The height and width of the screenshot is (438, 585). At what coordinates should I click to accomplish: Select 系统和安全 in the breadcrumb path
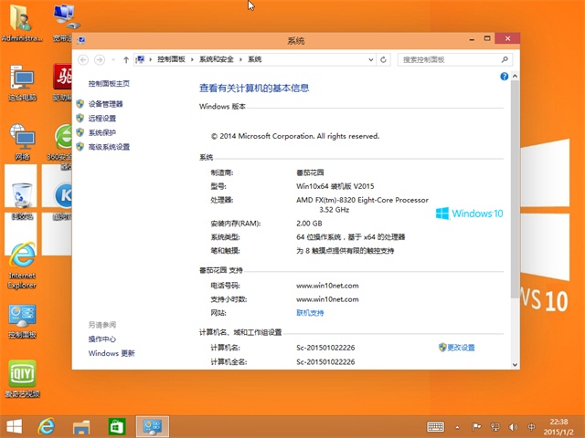216,59
